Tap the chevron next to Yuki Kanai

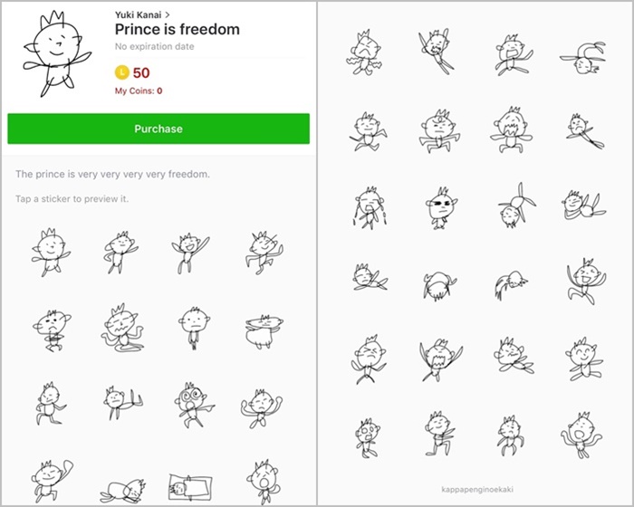(168, 15)
